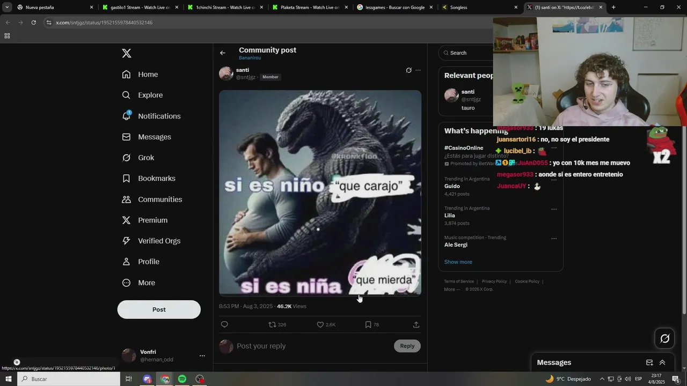Switch to Songless tab
This screenshot has height=386, width=687.
479,8
